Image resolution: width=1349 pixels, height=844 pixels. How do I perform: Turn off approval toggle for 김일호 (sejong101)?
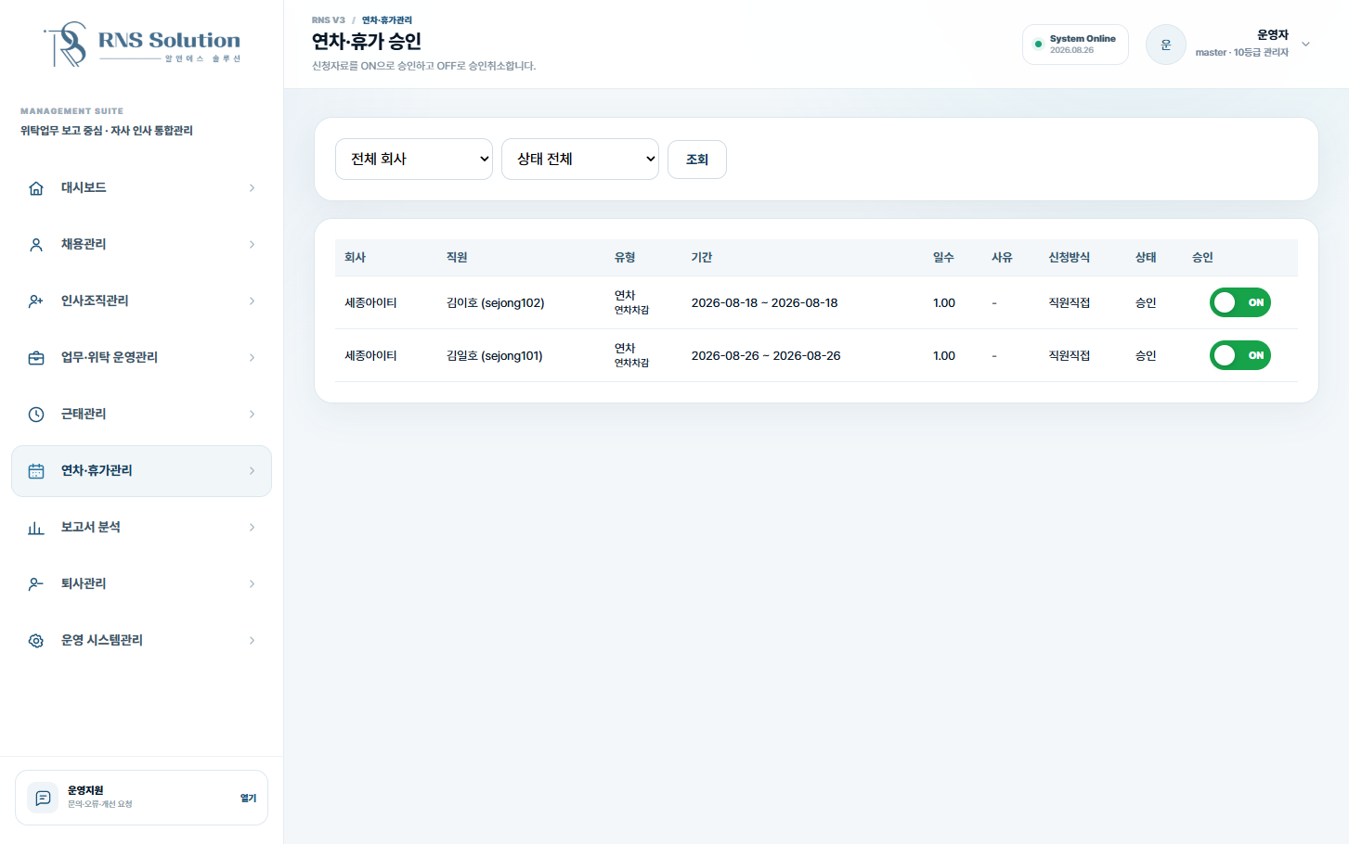click(x=1240, y=355)
